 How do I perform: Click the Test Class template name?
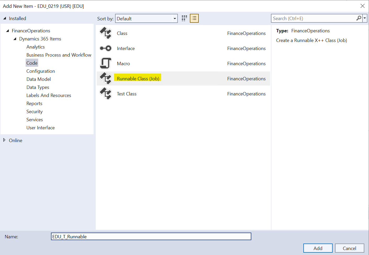coord(127,94)
